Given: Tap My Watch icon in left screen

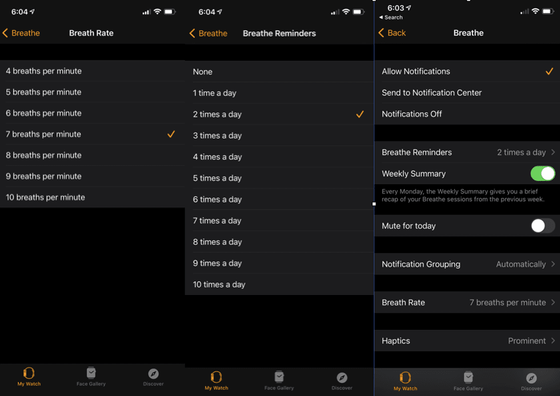Looking at the screenshot, I should 29,374.
